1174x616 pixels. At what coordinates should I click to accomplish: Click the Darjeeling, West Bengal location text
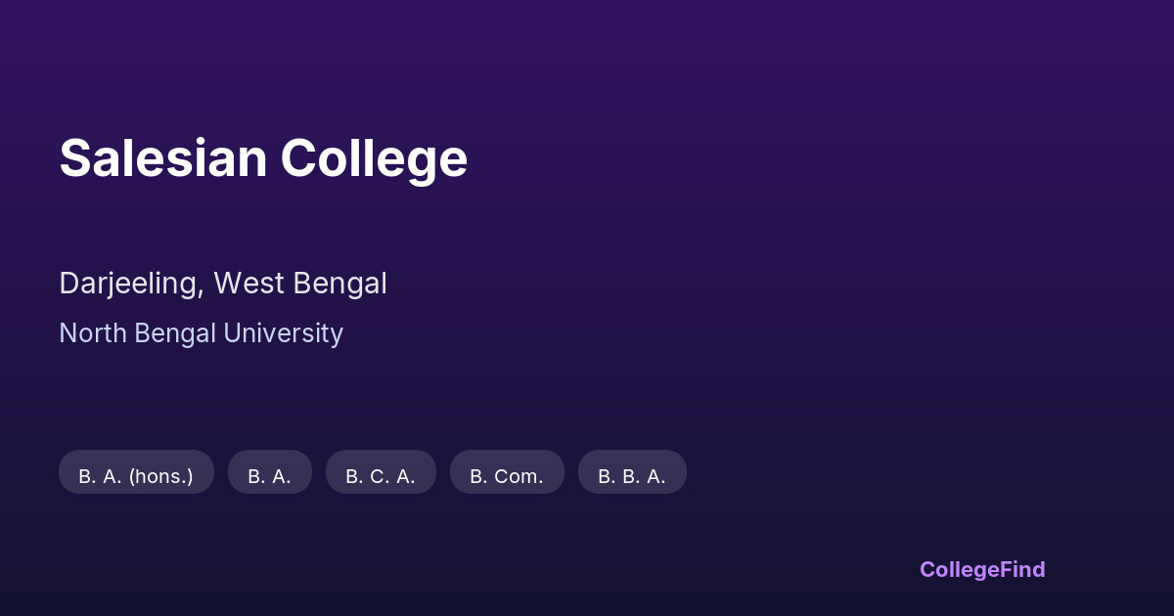pos(223,284)
